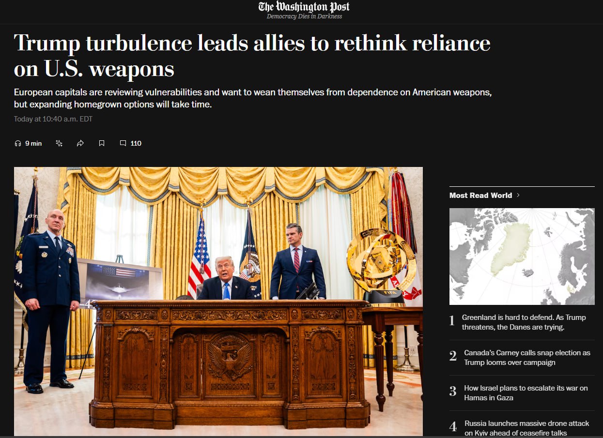The height and width of the screenshot is (438, 603).
Task: Open the "Most Read World" section heading
Action: click(x=480, y=196)
